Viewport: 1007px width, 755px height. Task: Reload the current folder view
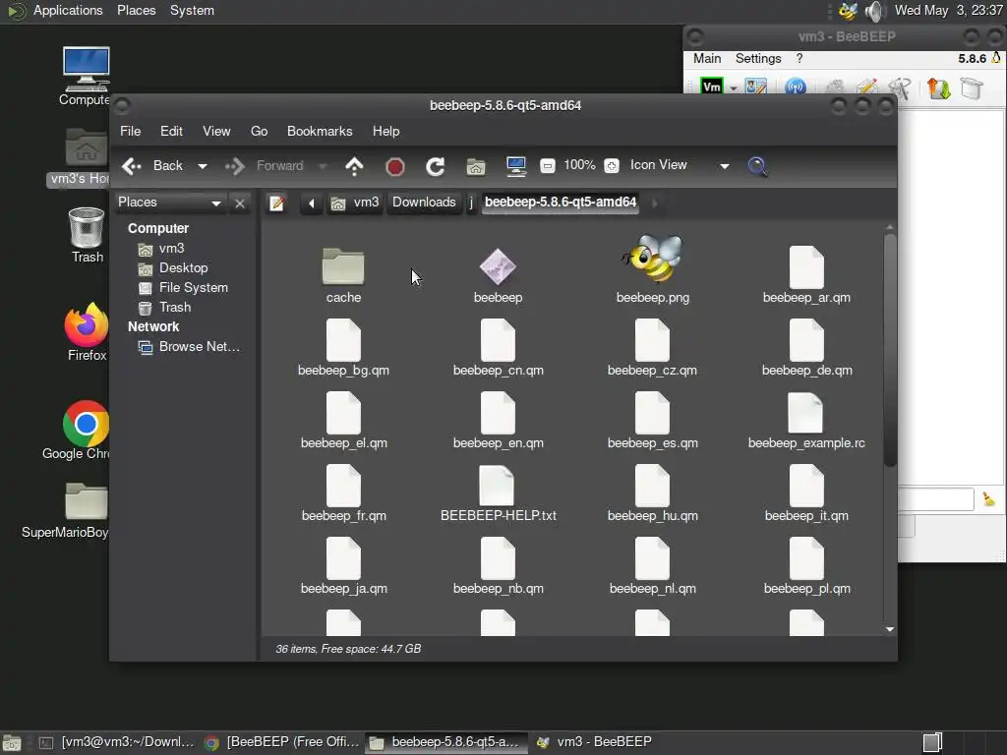click(x=436, y=167)
